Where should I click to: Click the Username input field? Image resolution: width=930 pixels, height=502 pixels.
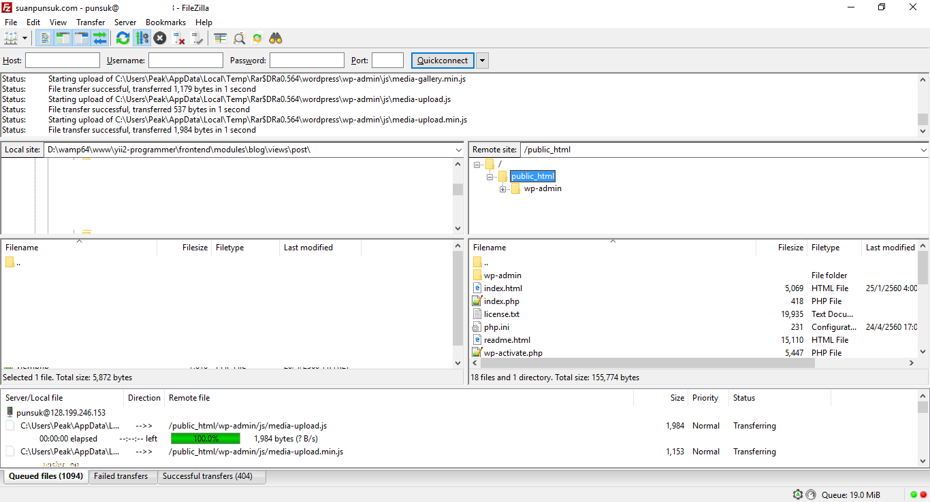coord(186,61)
